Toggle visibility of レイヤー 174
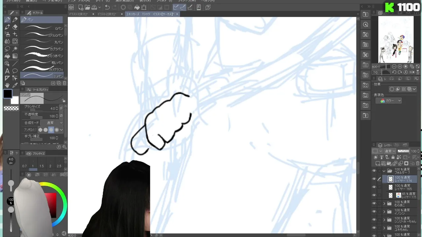The height and width of the screenshot is (237, 422). [x=374, y=179]
